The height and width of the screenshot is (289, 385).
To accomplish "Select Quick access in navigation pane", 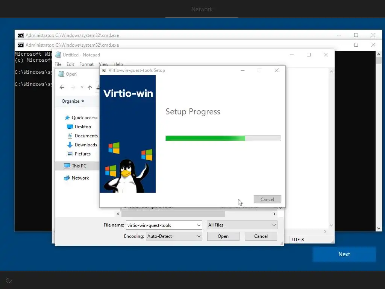I will pyautogui.click(x=85, y=118).
